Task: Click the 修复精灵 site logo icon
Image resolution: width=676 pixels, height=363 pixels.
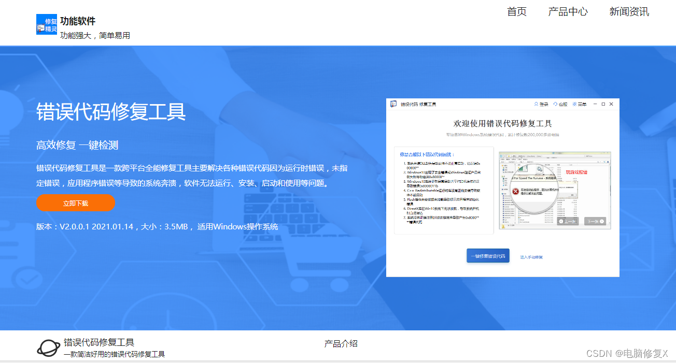Action: coord(47,24)
